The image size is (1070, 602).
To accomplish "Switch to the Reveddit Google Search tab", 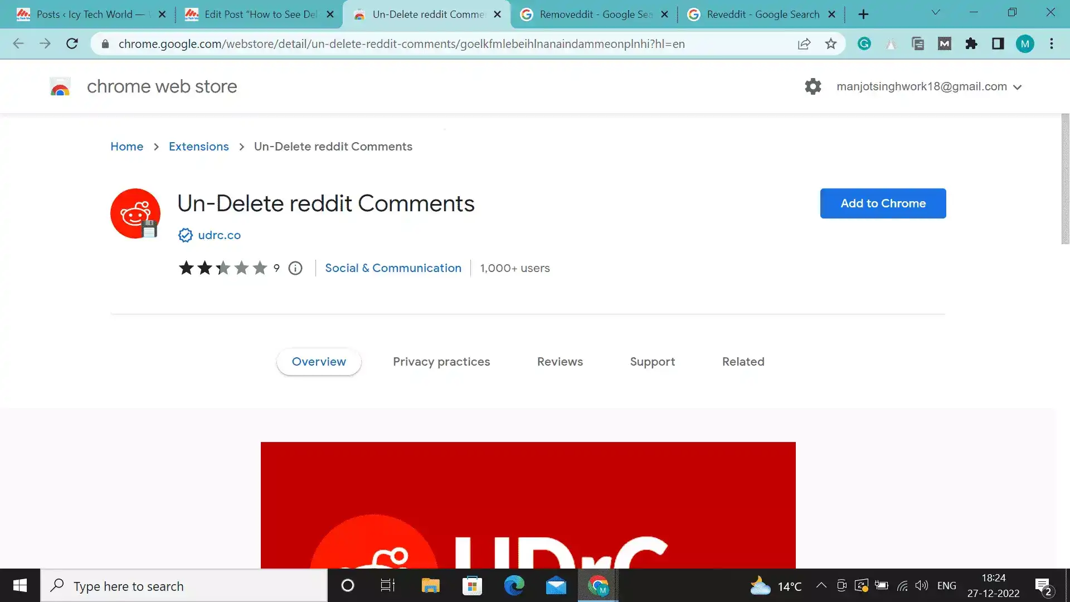I will (761, 14).
